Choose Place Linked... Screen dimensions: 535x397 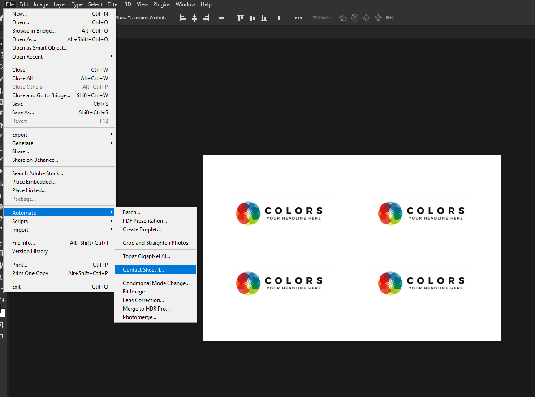[x=60, y=190]
